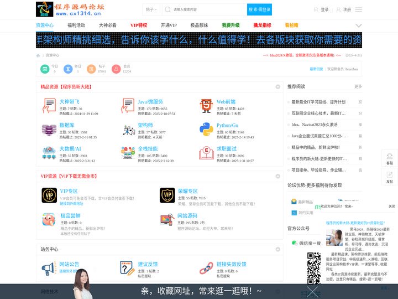Select the 资源中心 nav tab
The image size is (398, 299).
(x=45, y=25)
